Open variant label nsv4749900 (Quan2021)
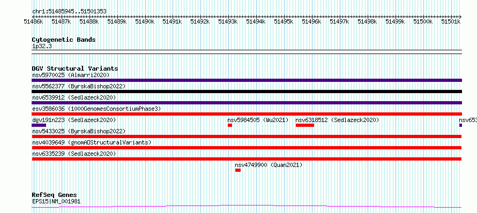This screenshot has width=477, height=213. pos(269,165)
